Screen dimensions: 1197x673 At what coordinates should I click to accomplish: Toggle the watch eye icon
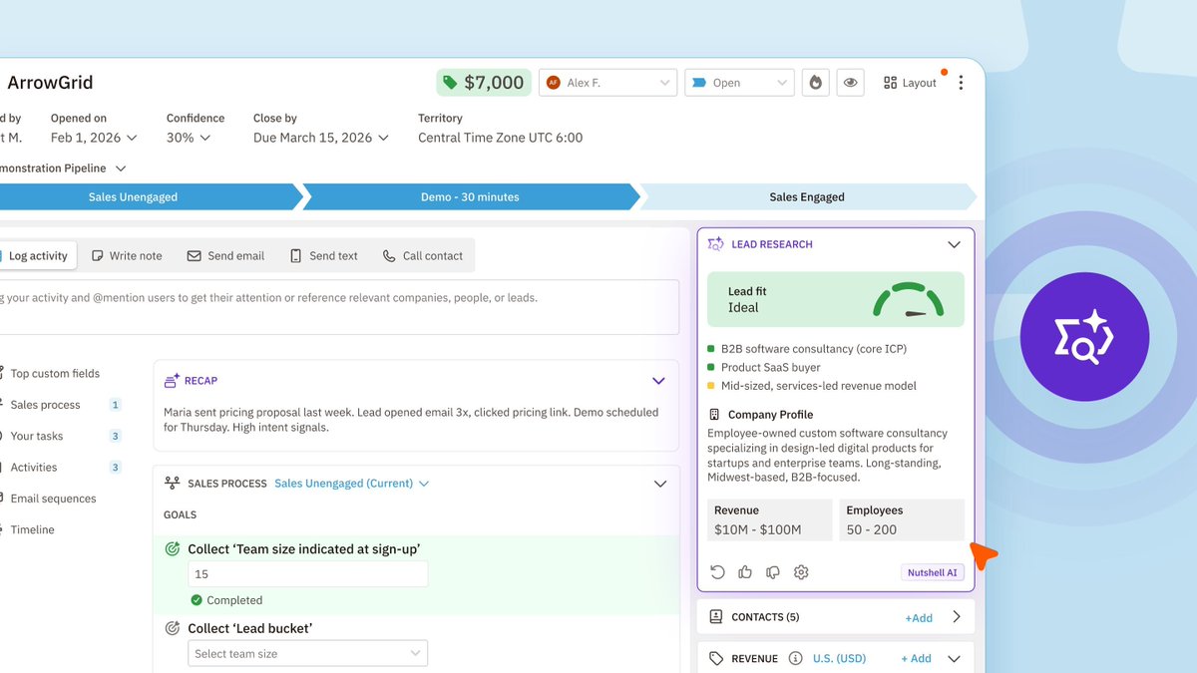point(850,83)
